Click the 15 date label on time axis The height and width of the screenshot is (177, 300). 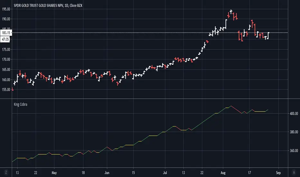pos(133,173)
